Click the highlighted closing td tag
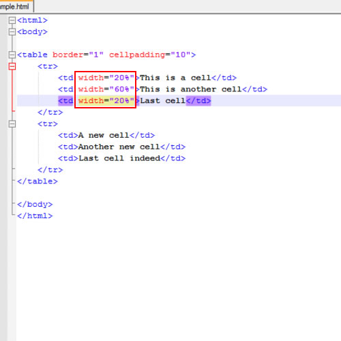 (198, 101)
